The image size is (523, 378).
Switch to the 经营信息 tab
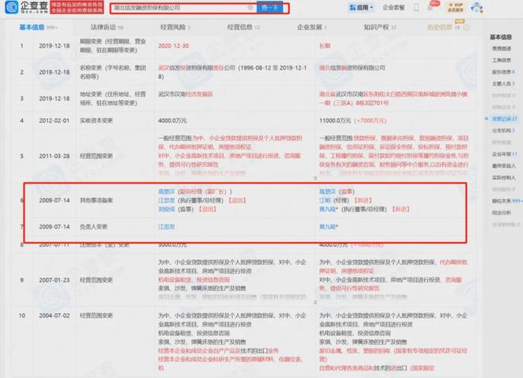click(239, 28)
